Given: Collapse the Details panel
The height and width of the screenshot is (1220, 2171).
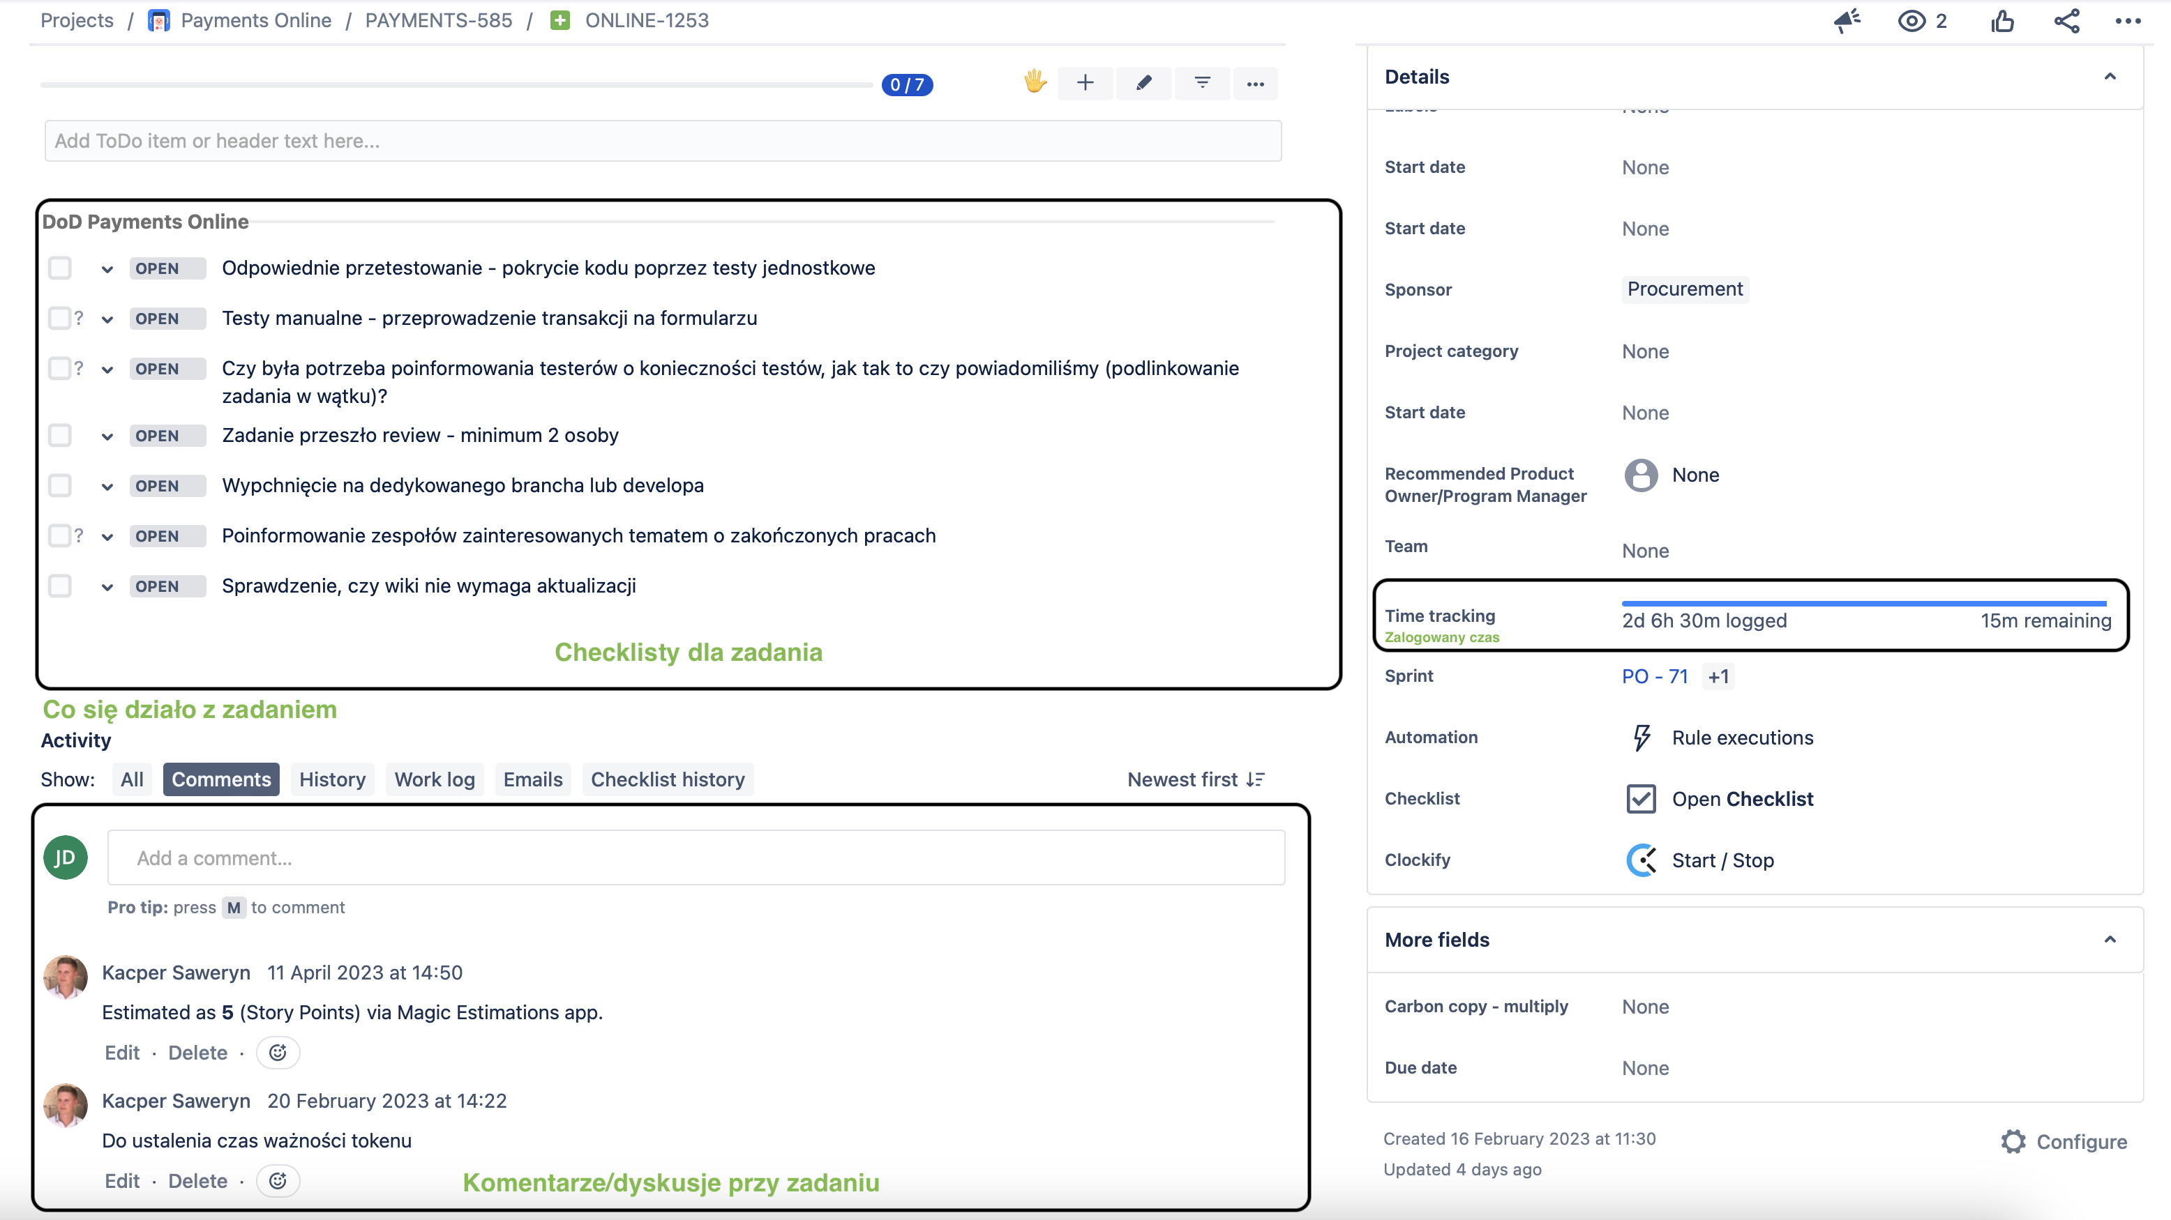Looking at the screenshot, I should [2110, 77].
